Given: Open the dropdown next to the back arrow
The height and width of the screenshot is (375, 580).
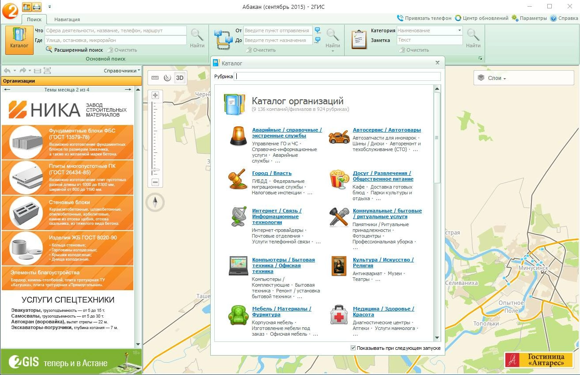Looking at the screenshot, I should pos(15,71).
